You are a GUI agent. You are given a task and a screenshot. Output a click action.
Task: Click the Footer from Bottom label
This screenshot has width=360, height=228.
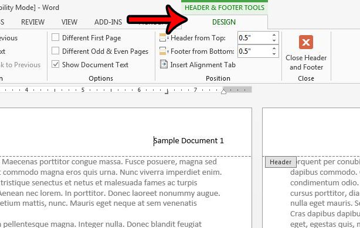(x=202, y=51)
